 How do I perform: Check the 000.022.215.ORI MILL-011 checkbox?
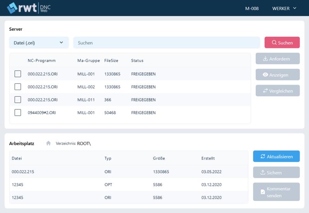pos(18,100)
